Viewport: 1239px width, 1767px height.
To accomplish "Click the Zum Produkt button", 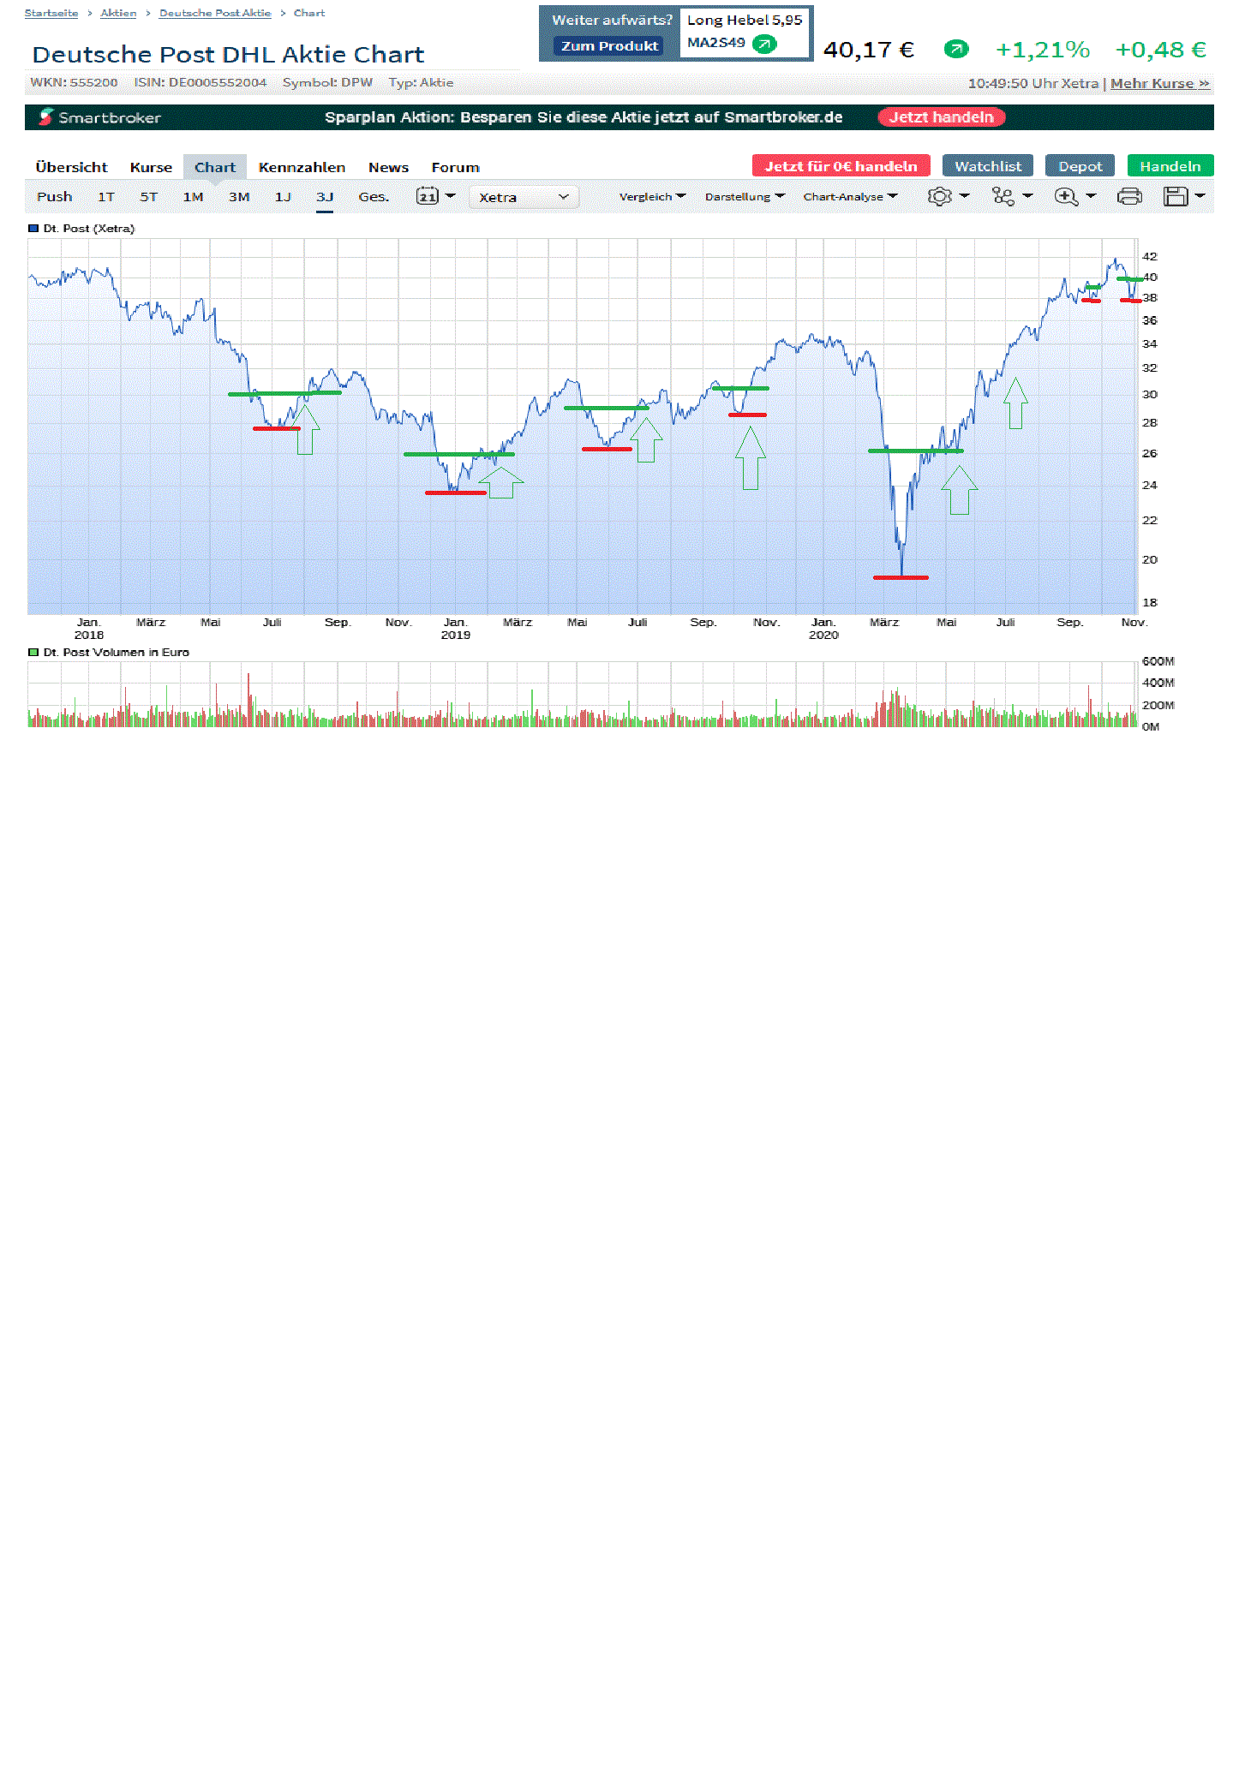I will 609,46.
